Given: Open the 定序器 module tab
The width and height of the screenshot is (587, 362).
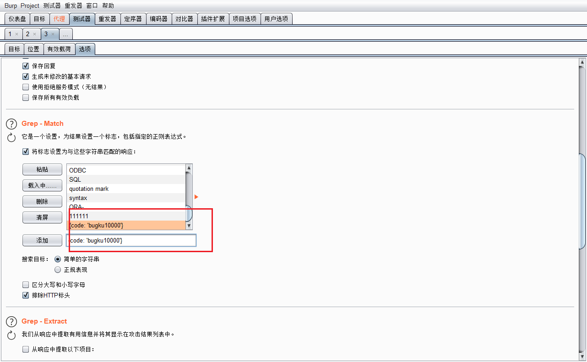Looking at the screenshot, I should [x=133, y=19].
